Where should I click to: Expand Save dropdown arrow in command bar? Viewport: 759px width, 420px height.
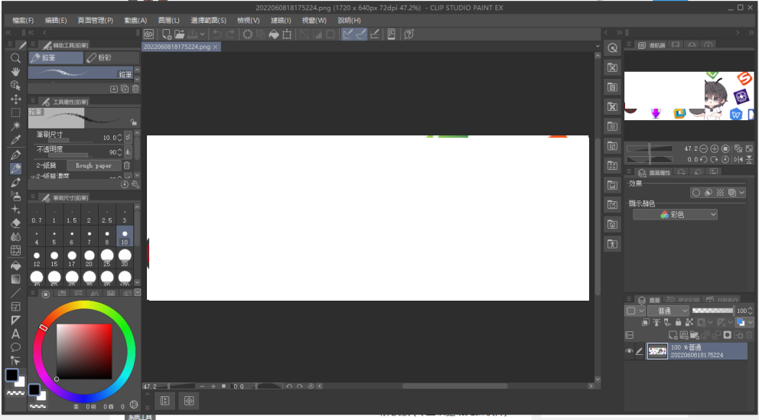point(202,34)
